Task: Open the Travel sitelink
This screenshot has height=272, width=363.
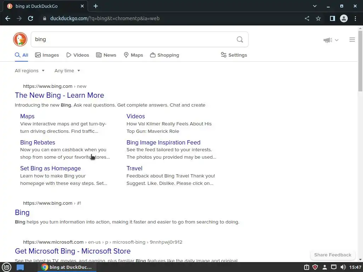Action: (x=134, y=168)
